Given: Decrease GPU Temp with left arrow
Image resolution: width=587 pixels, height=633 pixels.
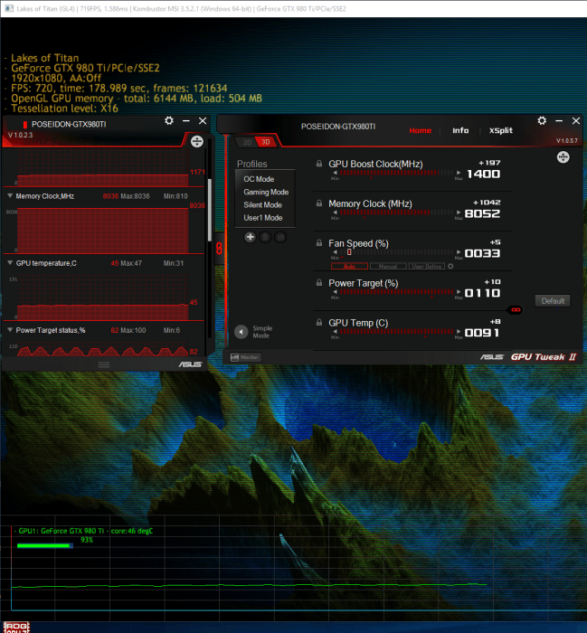Looking at the screenshot, I should tap(335, 332).
